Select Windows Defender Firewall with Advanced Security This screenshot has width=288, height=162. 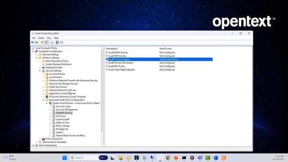(x=73, y=81)
